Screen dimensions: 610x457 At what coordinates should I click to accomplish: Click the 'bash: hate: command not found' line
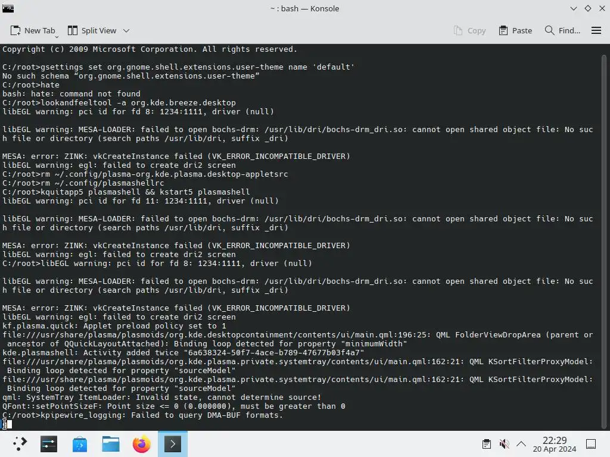point(71,93)
